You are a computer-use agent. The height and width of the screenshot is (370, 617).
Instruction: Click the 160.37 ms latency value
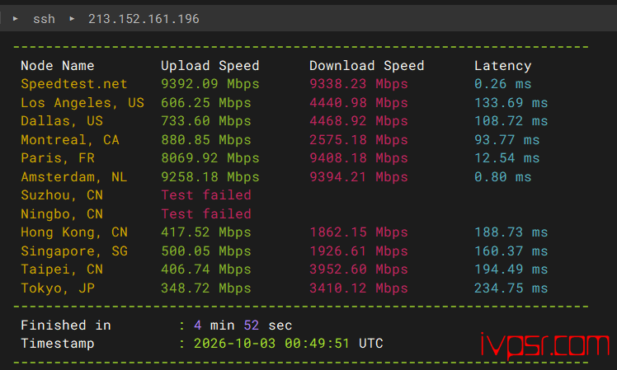coord(511,251)
